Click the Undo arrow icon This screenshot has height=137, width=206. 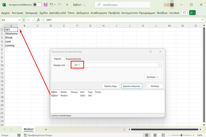(51, 5)
